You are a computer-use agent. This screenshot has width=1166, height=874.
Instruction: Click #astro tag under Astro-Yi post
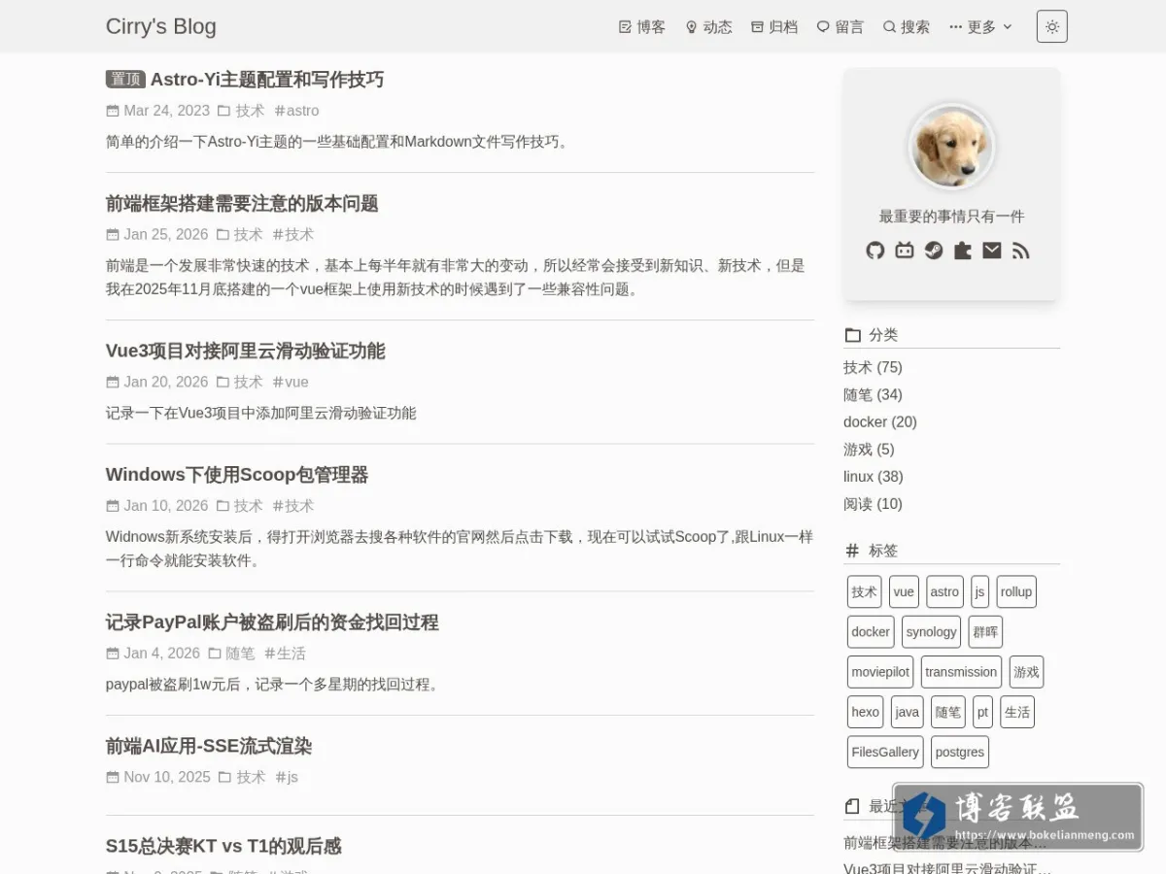[x=296, y=111]
